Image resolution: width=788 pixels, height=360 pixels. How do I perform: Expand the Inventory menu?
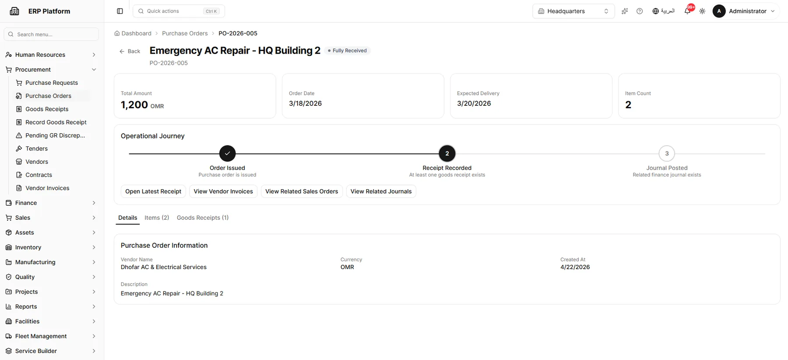point(51,247)
